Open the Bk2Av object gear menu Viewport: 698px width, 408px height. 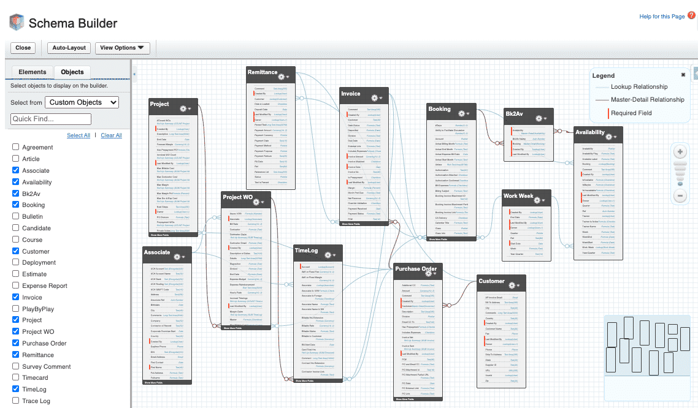[540, 118]
